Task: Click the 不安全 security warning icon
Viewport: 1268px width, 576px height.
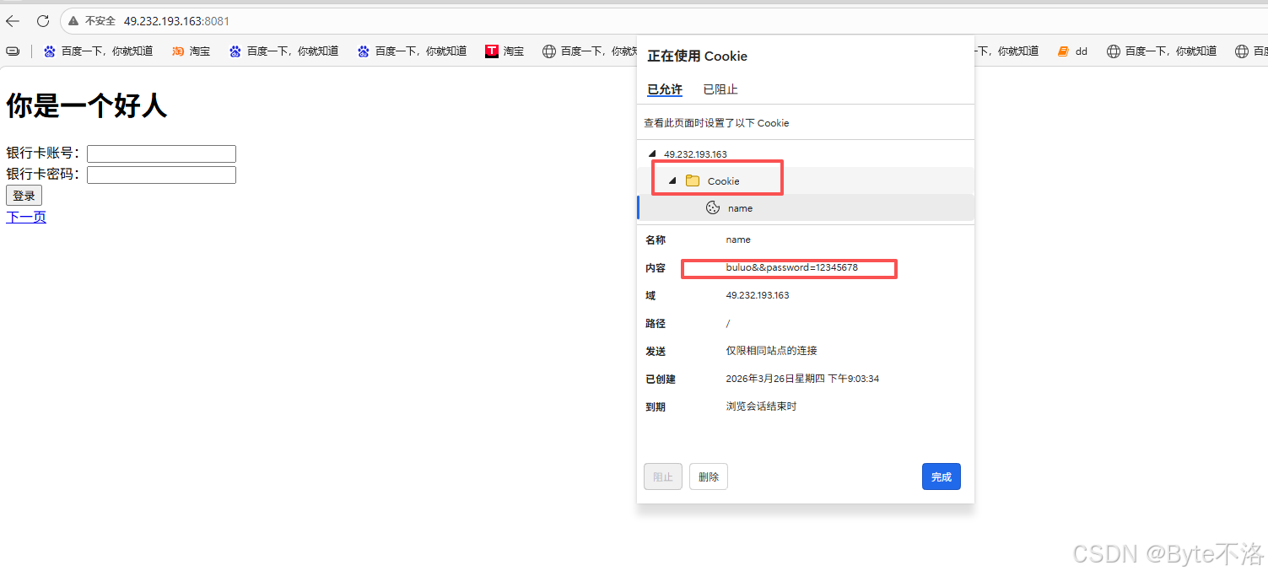Action: tap(74, 21)
